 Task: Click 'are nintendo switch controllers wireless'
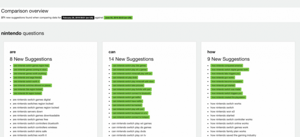click(x=35, y=127)
